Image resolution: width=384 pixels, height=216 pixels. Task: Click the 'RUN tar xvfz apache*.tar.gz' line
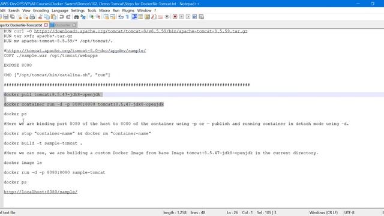tap(38, 36)
